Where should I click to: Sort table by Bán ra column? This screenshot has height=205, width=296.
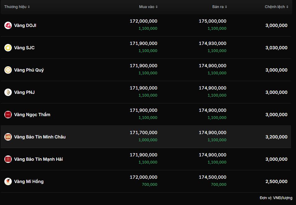pyautogui.click(x=220, y=7)
